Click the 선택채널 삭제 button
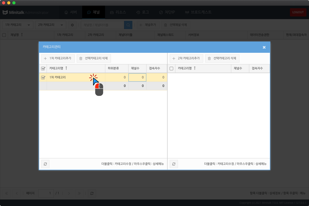 [176, 25]
